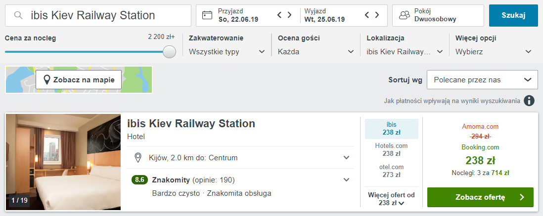Screen dimensions: 543x216
Task: Click info icon about payments and results
Action: pos(529,101)
